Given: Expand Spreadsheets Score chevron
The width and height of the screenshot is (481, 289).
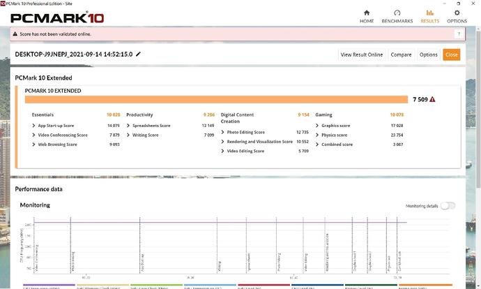Looking at the screenshot, I should pos(128,126).
